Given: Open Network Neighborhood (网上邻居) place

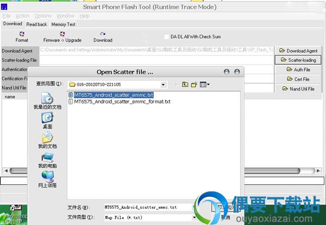Looking at the screenshot, I should 47,179.
